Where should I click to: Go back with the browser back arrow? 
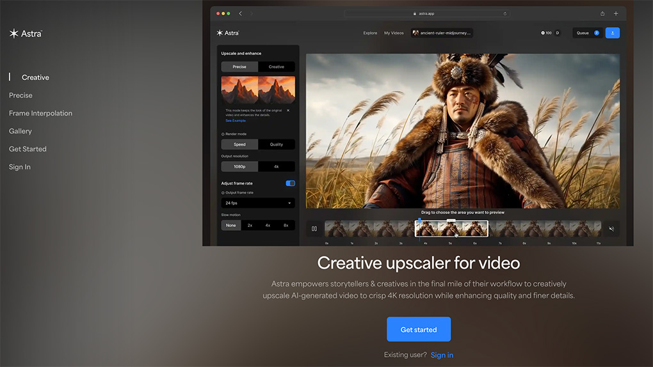point(240,13)
